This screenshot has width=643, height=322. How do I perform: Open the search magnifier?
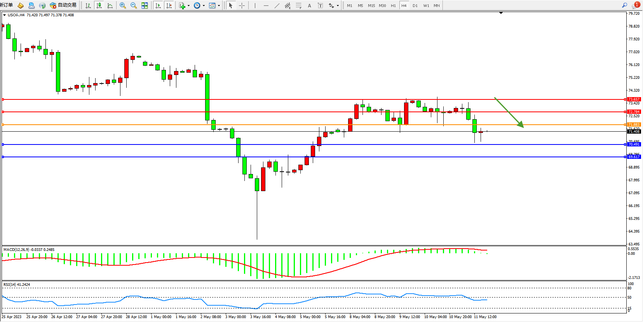pyautogui.click(x=625, y=5)
